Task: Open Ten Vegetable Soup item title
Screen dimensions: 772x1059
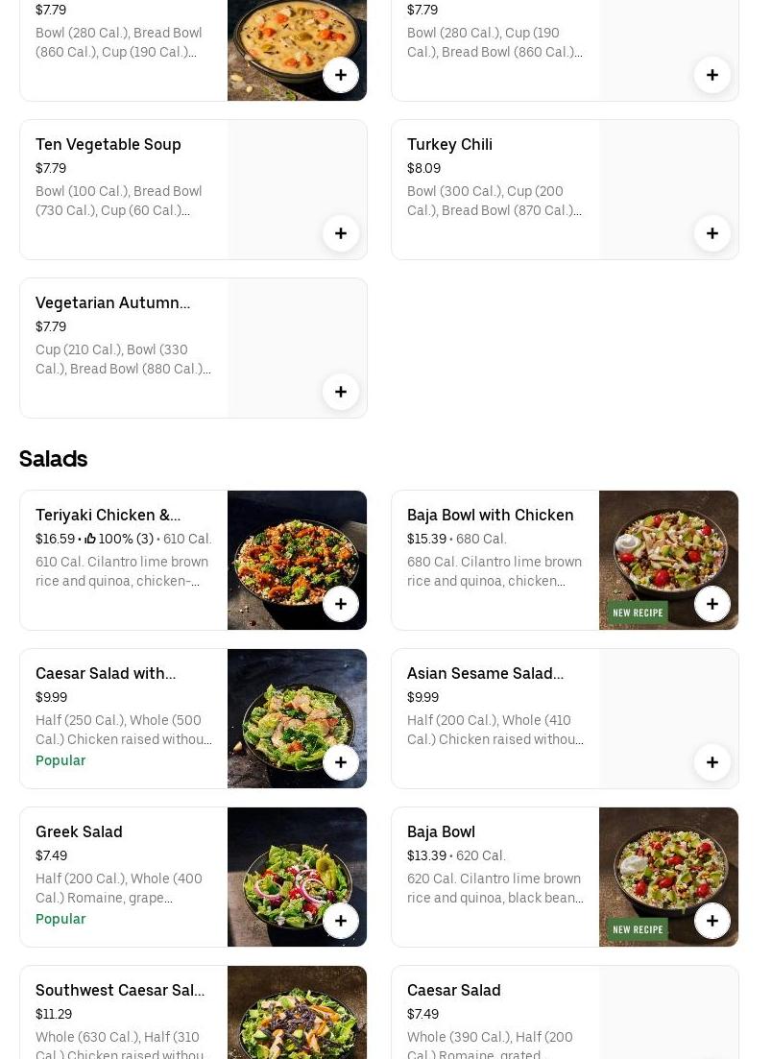Action: pyautogui.click(x=108, y=144)
